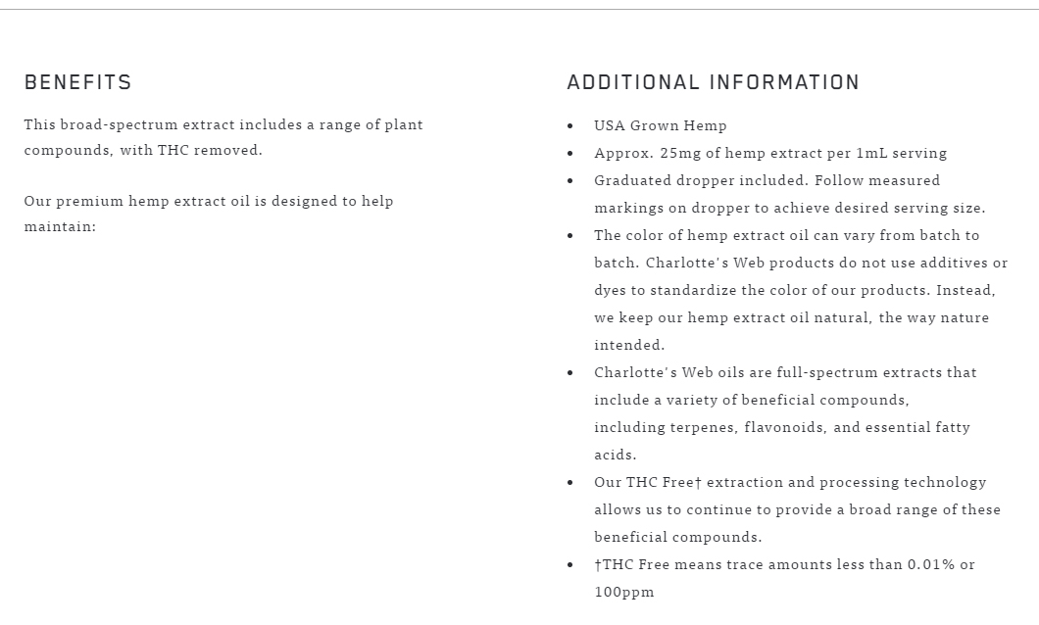Viewport: 1039px width, 625px height.
Task: Click the ADDITIONAL INFORMATION heading
Action: (x=713, y=82)
